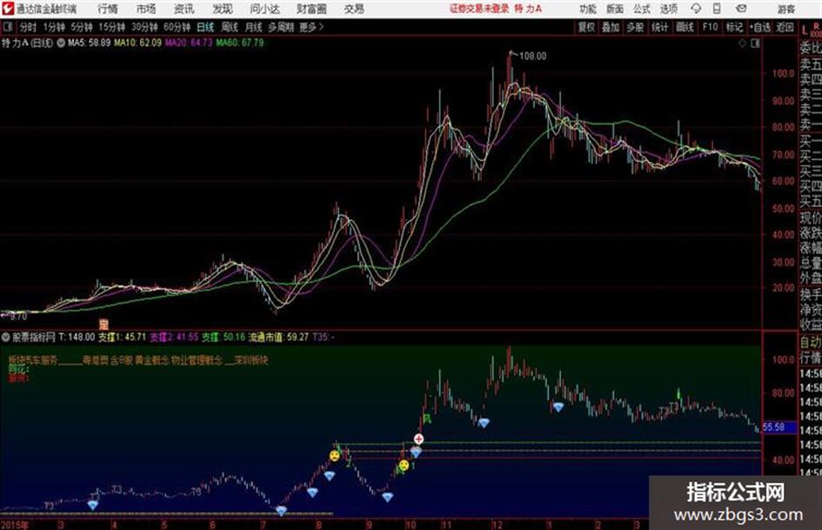
Task: Click the orange marker icon at main chart bottom
Action: [x=104, y=325]
